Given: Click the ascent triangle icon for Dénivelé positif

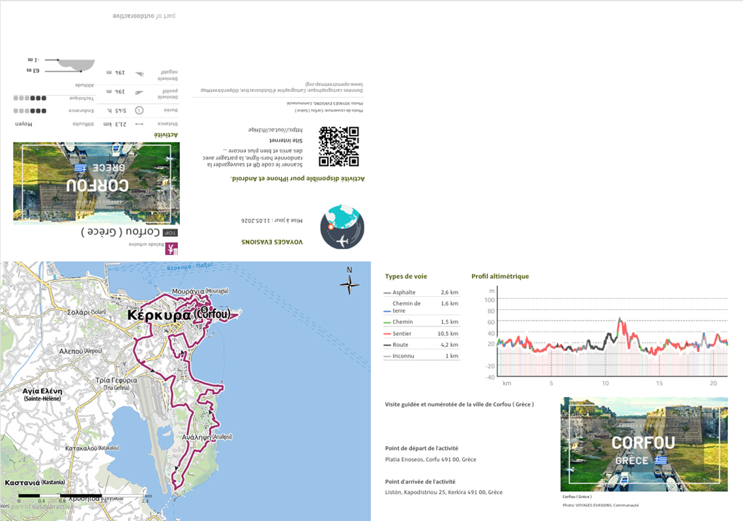Looking at the screenshot, I should (139, 93).
